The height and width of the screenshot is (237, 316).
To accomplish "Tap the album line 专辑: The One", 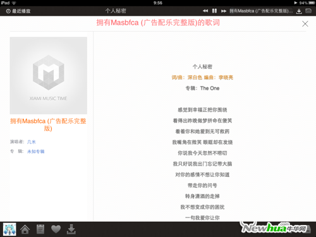I will click(x=202, y=88).
